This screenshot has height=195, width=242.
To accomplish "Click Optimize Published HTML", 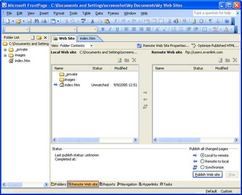I will click(x=215, y=46).
